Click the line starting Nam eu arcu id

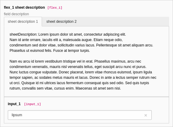click(75, 61)
